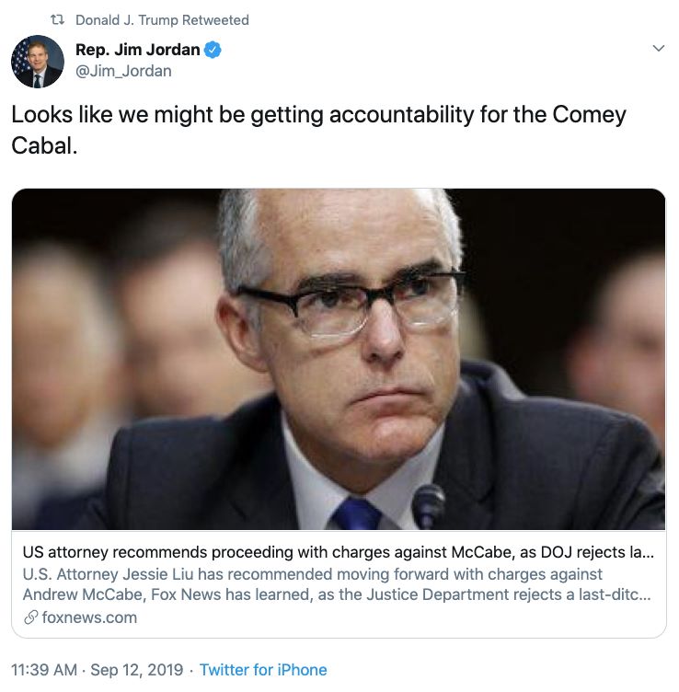Viewport: 679px width, 692px height.
Task: Click the chain link icon beside foxnews.com
Action: 30,618
